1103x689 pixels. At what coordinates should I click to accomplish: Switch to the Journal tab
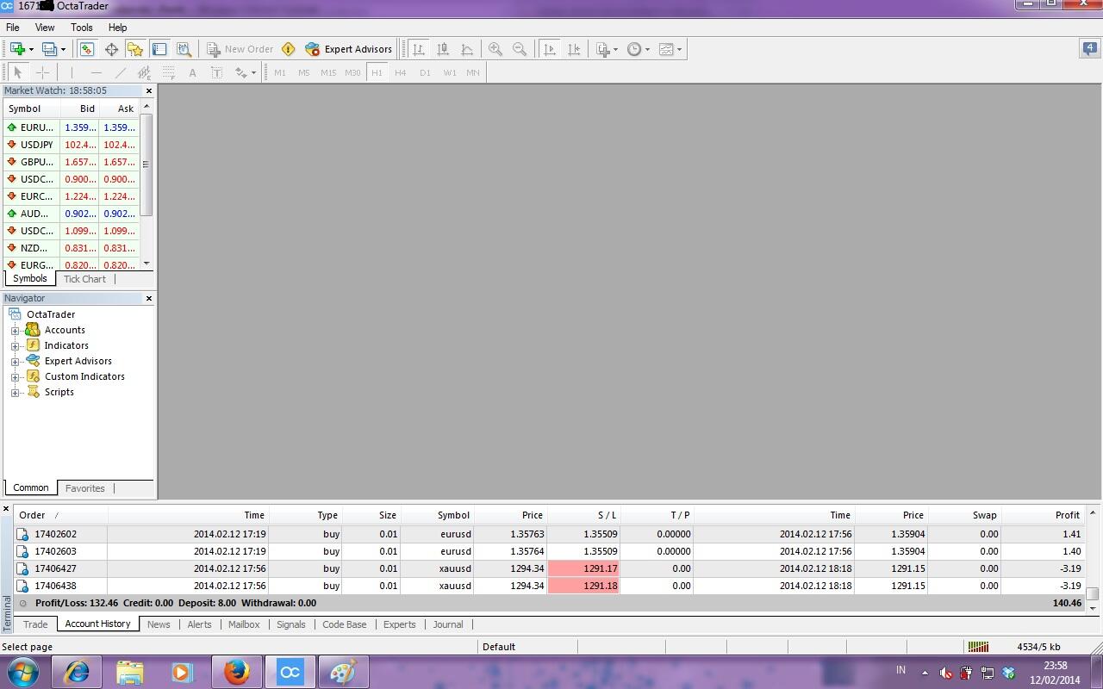coord(447,624)
